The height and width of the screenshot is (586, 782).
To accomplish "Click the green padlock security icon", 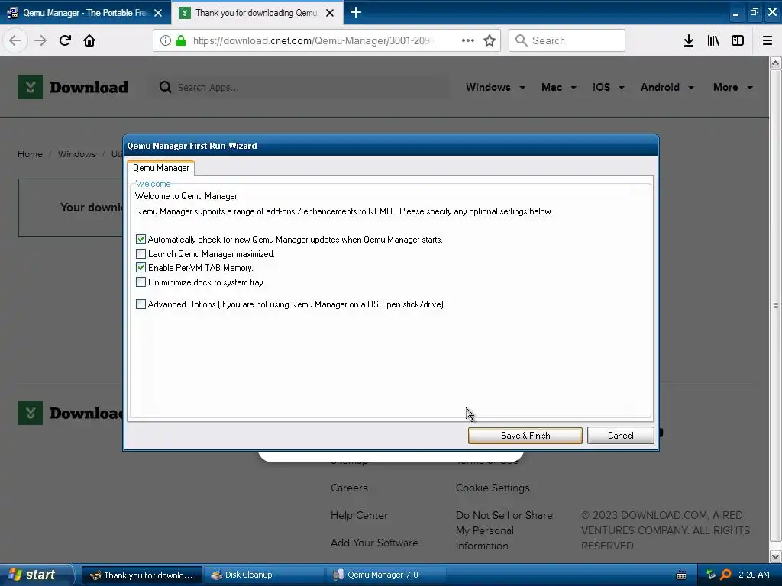I will 181,40.
